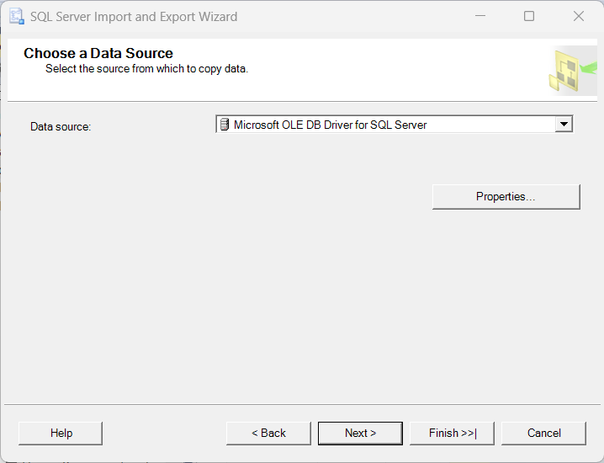The height and width of the screenshot is (463, 604).
Task: Click 'Select the source from which to copy data.'
Action: (146, 69)
